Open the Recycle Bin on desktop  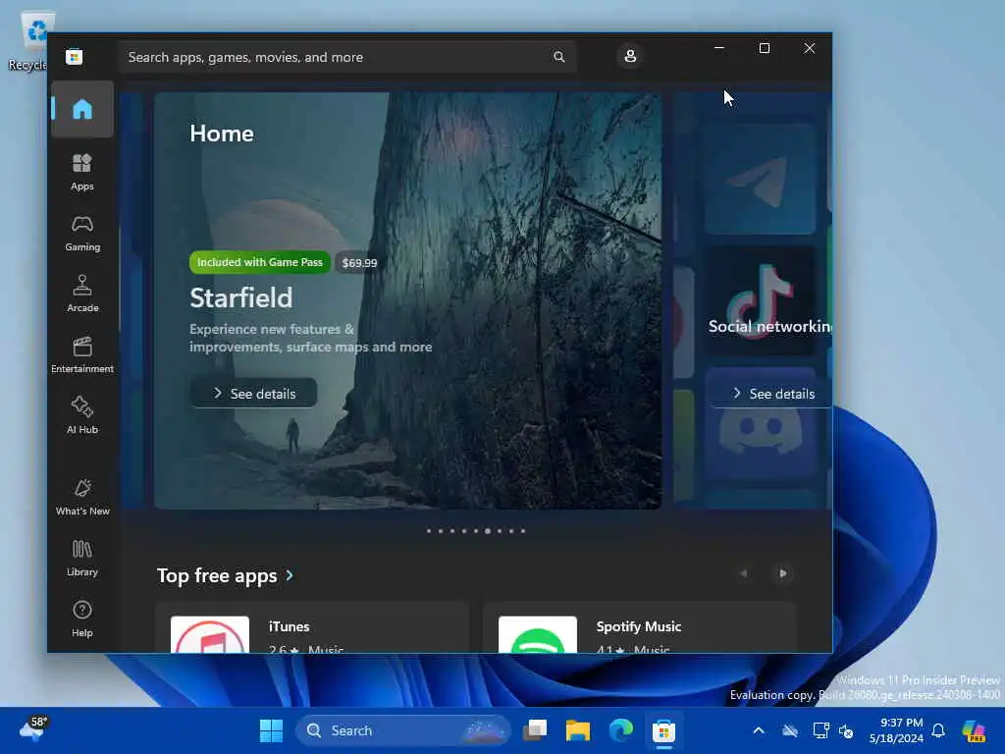point(28,40)
